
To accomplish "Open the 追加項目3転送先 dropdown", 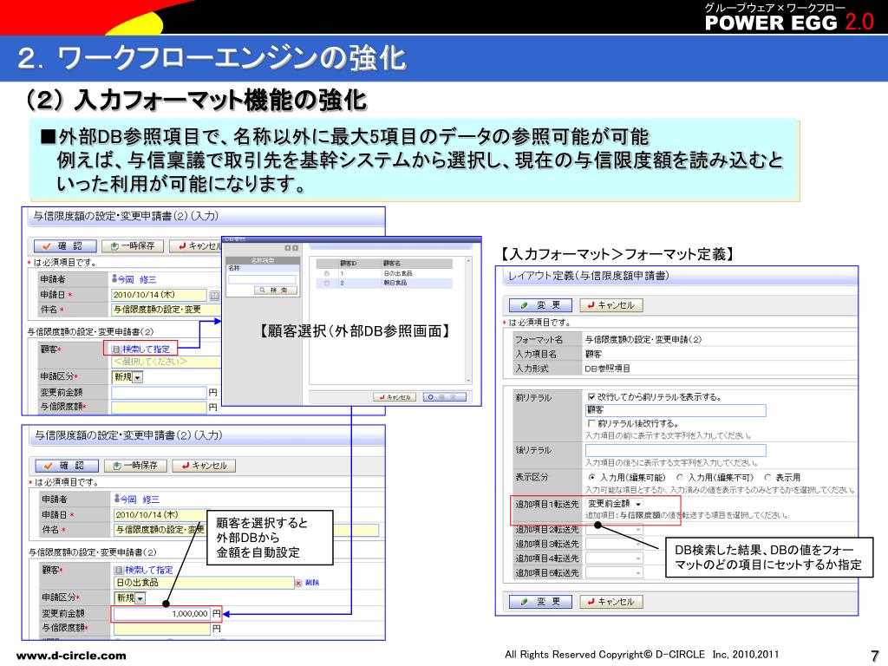I will coord(614,544).
